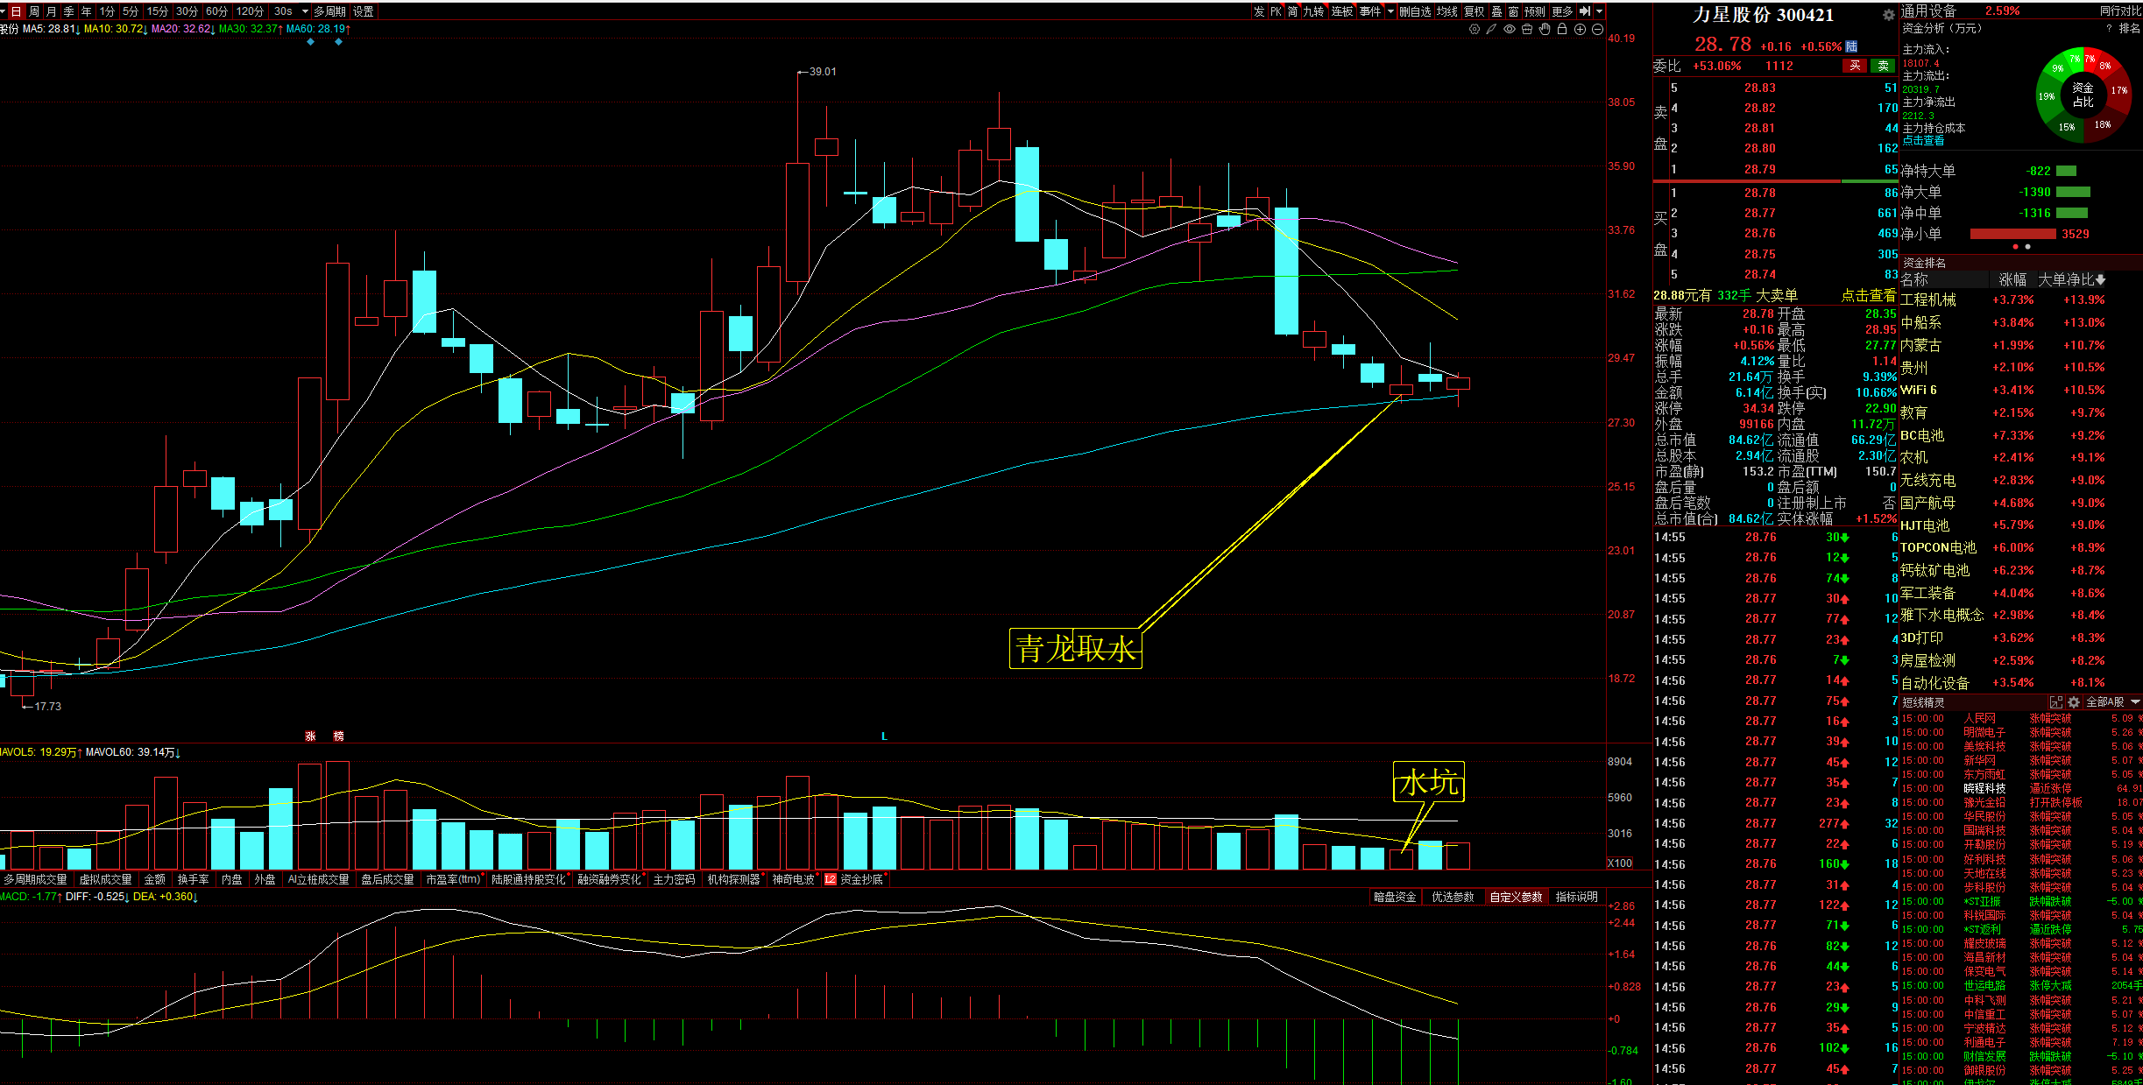
Task: Select the pencil drawing tool icon
Action: 1492,29
